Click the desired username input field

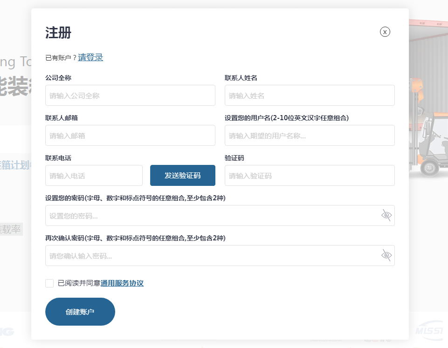click(x=310, y=136)
